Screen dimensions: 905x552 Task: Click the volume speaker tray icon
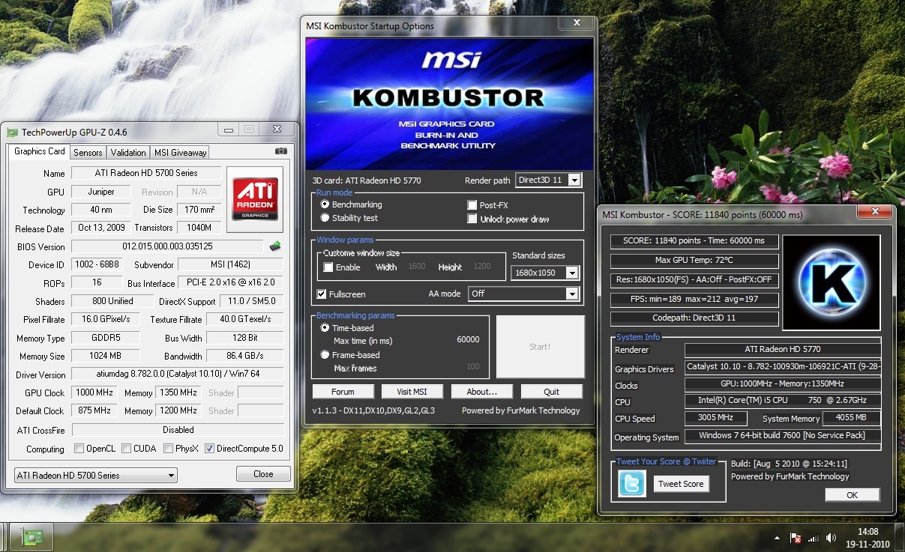pyautogui.click(x=831, y=538)
